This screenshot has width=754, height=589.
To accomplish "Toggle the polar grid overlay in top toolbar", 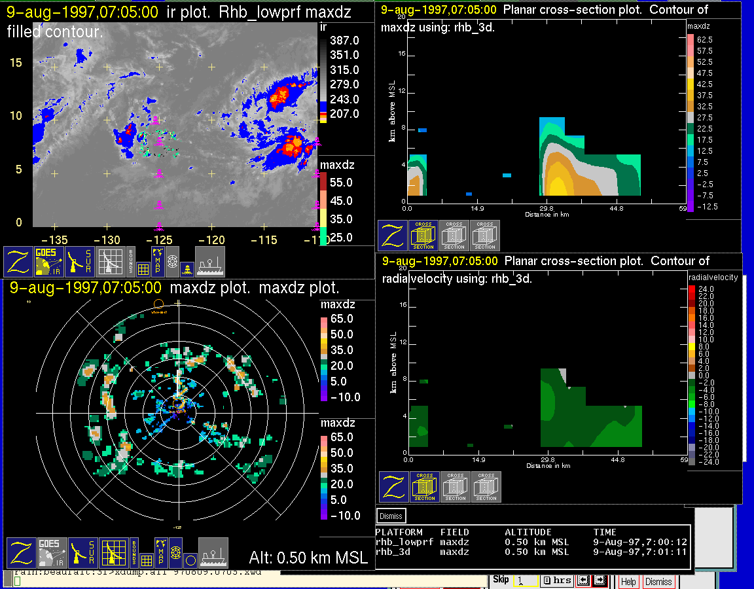I will pyautogui.click(x=173, y=262).
